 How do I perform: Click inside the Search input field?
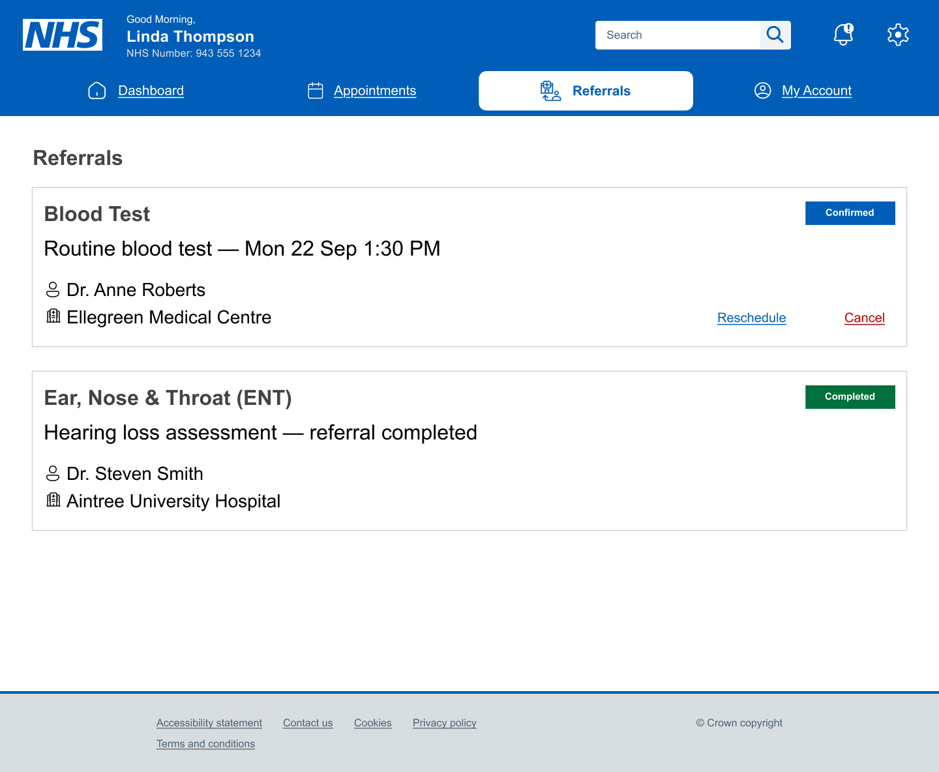point(678,35)
